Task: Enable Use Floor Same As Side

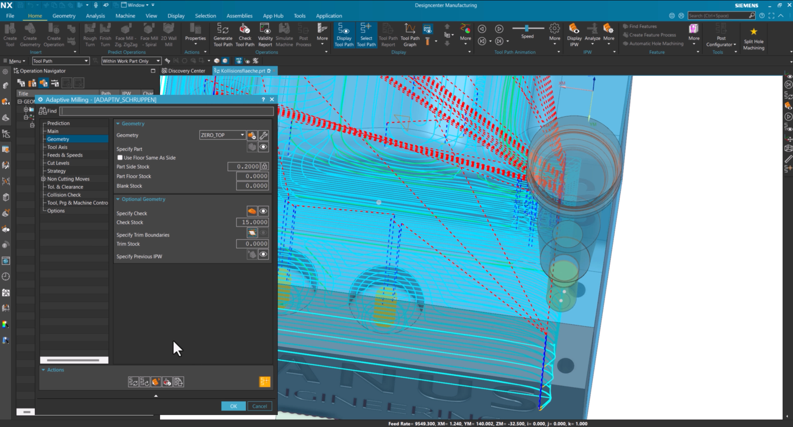Action: click(120, 158)
